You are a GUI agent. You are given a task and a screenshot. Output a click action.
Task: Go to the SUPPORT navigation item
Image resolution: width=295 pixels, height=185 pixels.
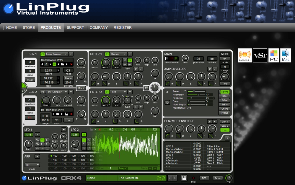click(x=75, y=28)
